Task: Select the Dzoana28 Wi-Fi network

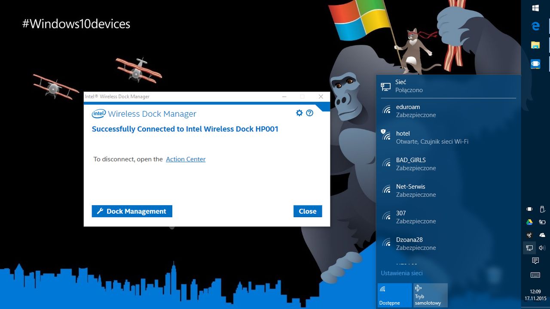Action: (x=448, y=244)
